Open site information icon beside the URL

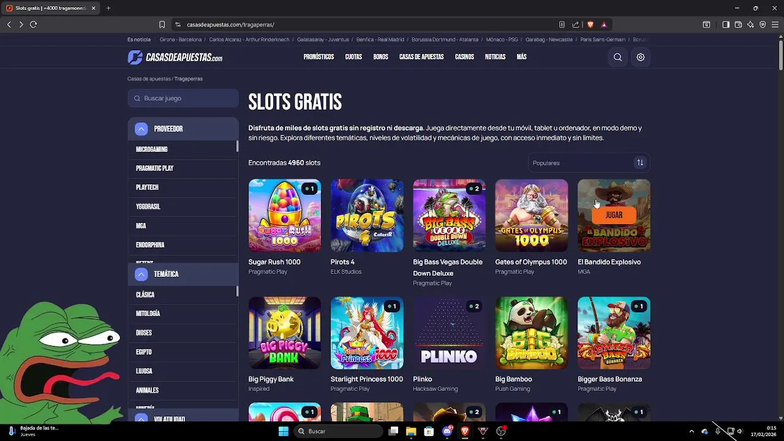[x=178, y=24]
